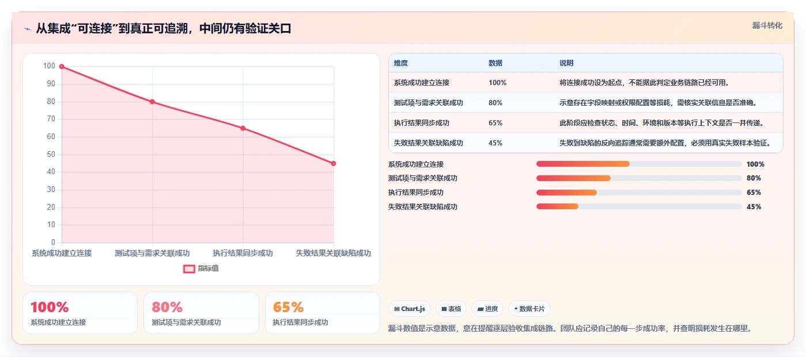Click the 维度 column header

401,63
